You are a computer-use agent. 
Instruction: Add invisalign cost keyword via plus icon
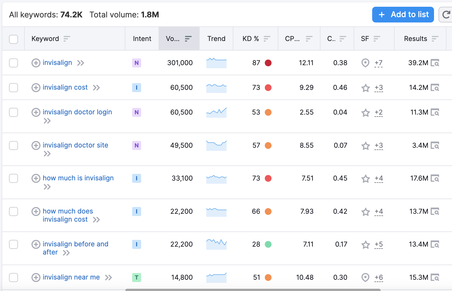(x=36, y=88)
